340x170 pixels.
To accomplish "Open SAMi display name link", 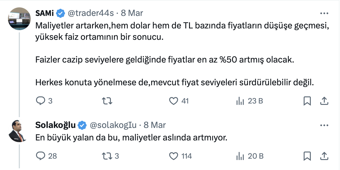I will [45, 13].
